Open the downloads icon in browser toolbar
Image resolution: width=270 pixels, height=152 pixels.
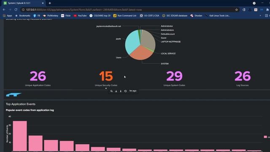[x=250, y=10]
